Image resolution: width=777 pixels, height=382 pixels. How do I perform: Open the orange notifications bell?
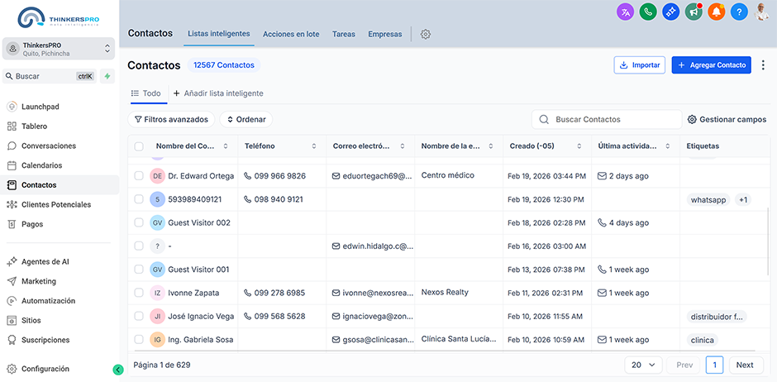[x=716, y=12]
